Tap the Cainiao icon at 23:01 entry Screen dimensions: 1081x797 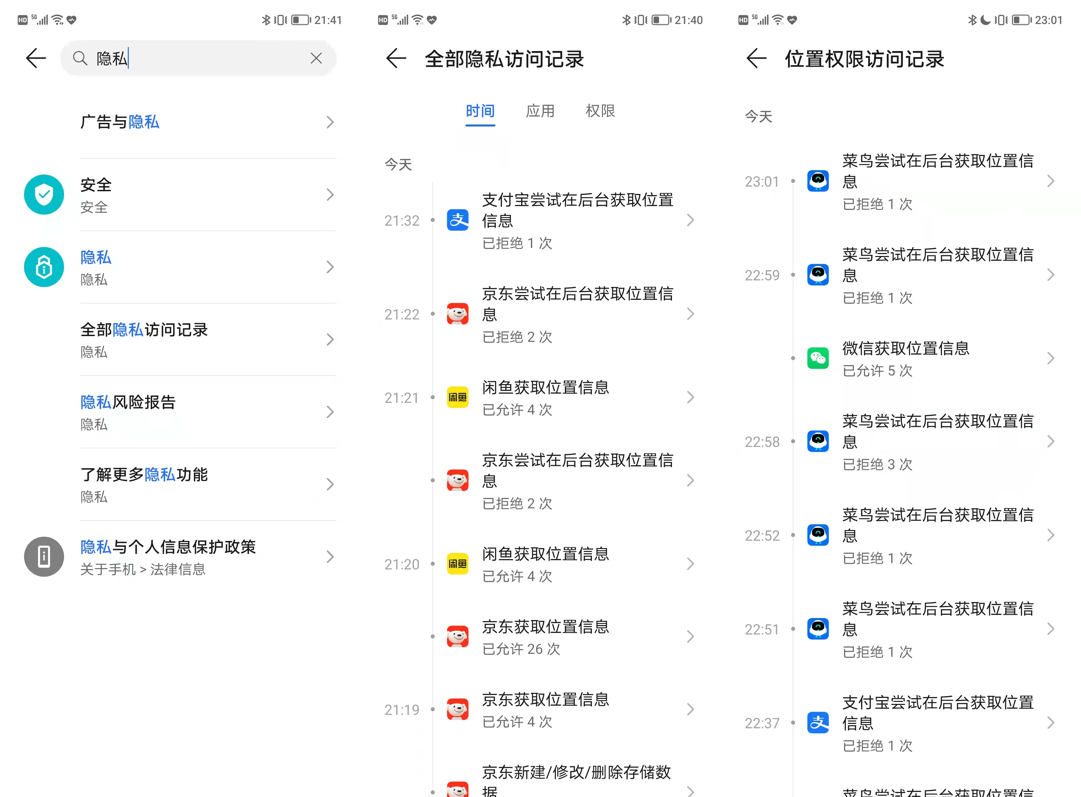coord(818,181)
